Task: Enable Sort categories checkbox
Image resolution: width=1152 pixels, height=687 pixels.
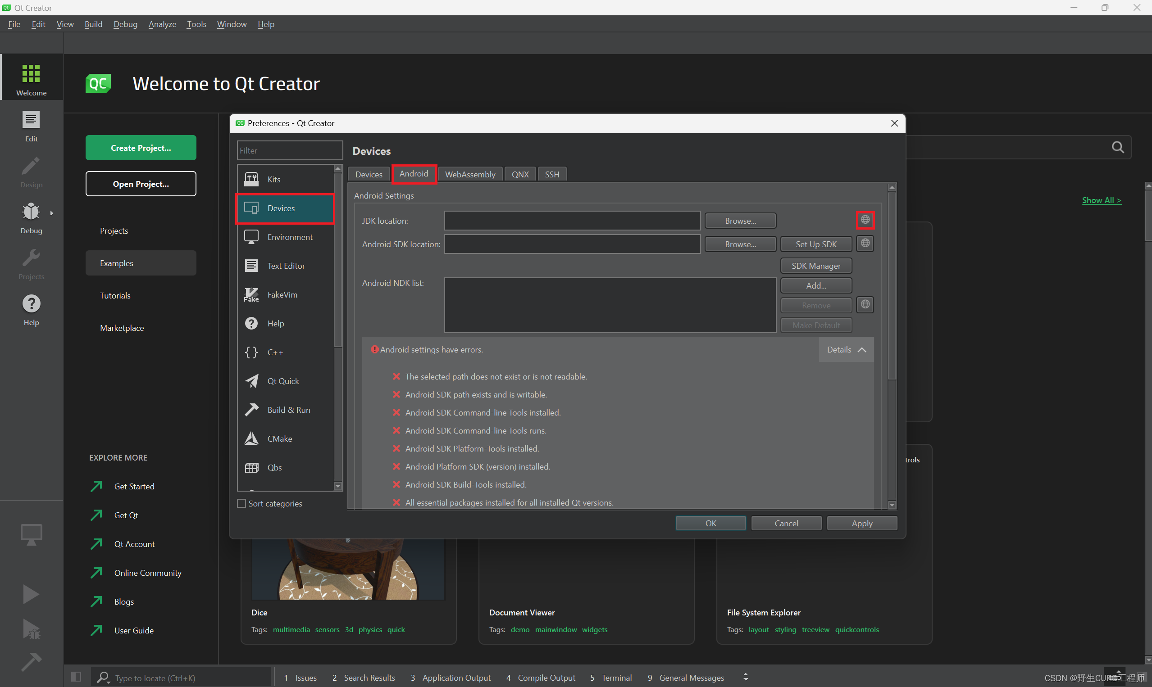Action: pyautogui.click(x=241, y=503)
